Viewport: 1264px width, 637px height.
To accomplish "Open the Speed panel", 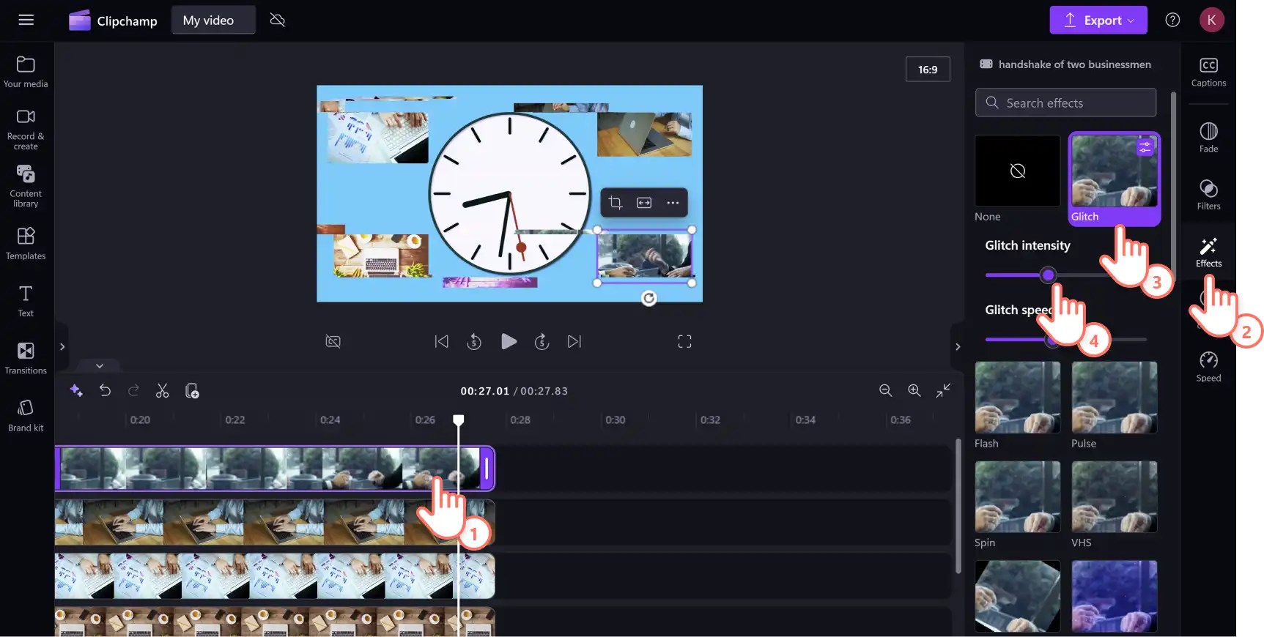I will point(1208,366).
